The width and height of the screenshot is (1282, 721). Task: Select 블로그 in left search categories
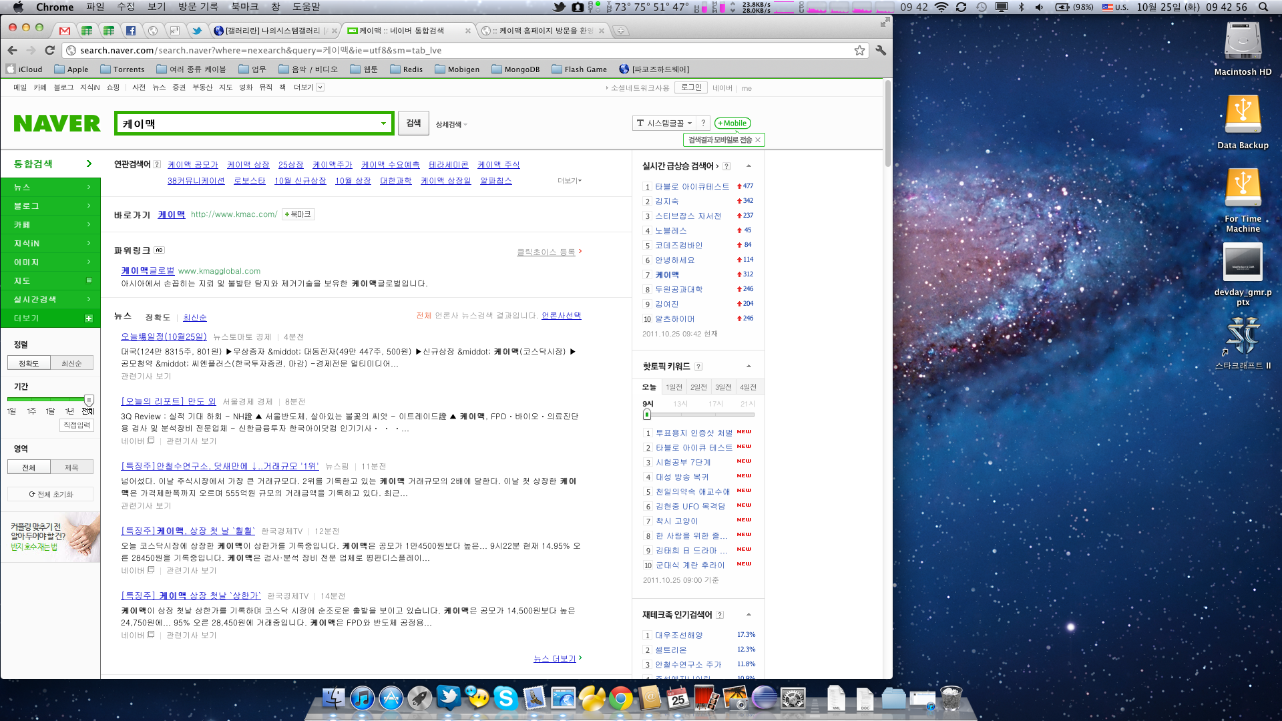coord(51,206)
